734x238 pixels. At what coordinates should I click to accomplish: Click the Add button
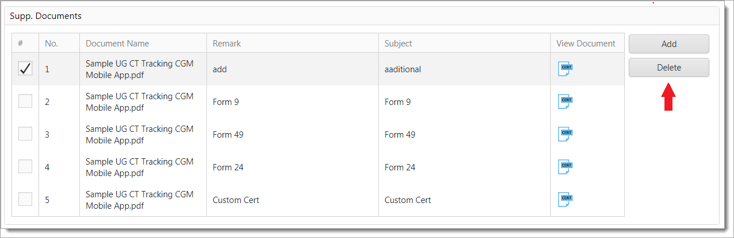668,44
